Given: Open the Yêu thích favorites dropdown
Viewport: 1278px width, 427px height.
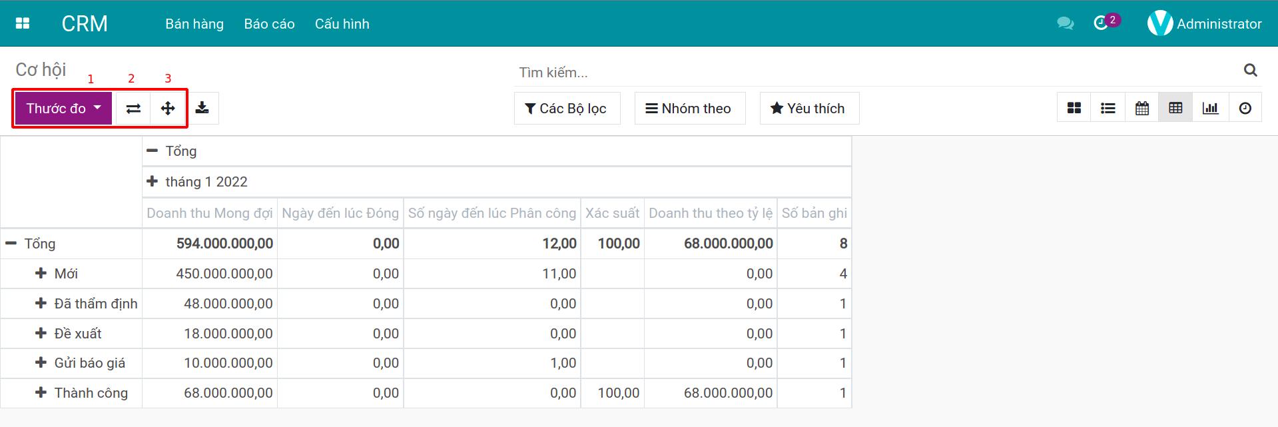Looking at the screenshot, I should pyautogui.click(x=809, y=108).
